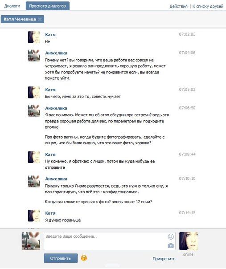Remove the Катя Чечевица dialog tab
The image size is (226, 269).
click(x=40, y=19)
